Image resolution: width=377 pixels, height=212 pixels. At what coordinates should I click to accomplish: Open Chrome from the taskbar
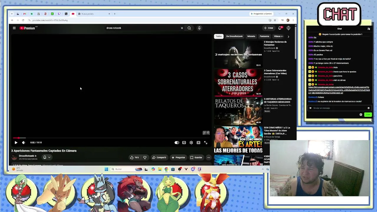[x=166, y=169]
